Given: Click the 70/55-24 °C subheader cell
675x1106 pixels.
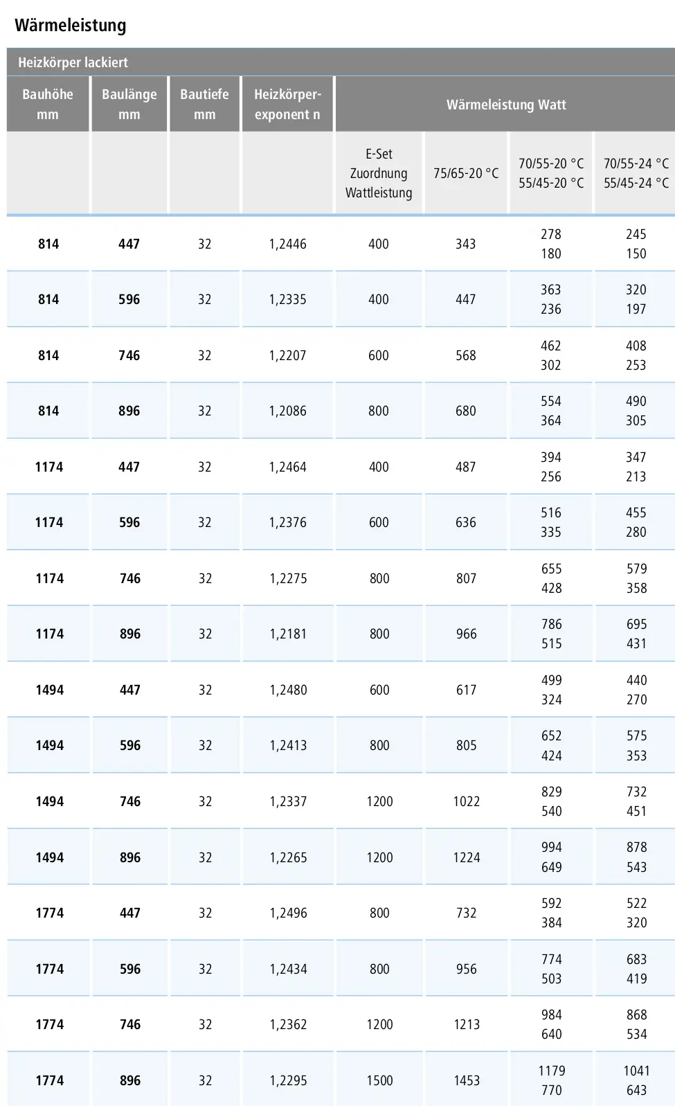Looking at the screenshot, I should pyautogui.click(x=636, y=173).
